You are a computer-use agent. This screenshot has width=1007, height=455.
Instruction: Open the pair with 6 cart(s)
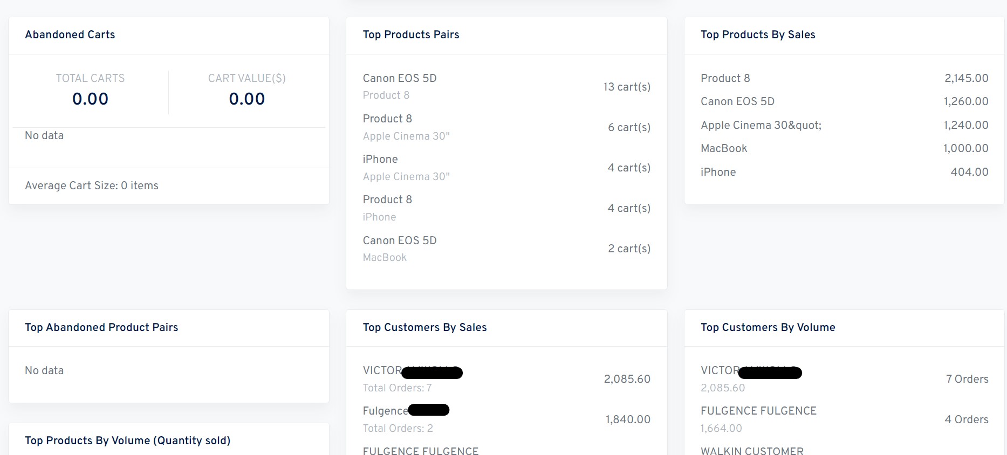click(x=387, y=119)
